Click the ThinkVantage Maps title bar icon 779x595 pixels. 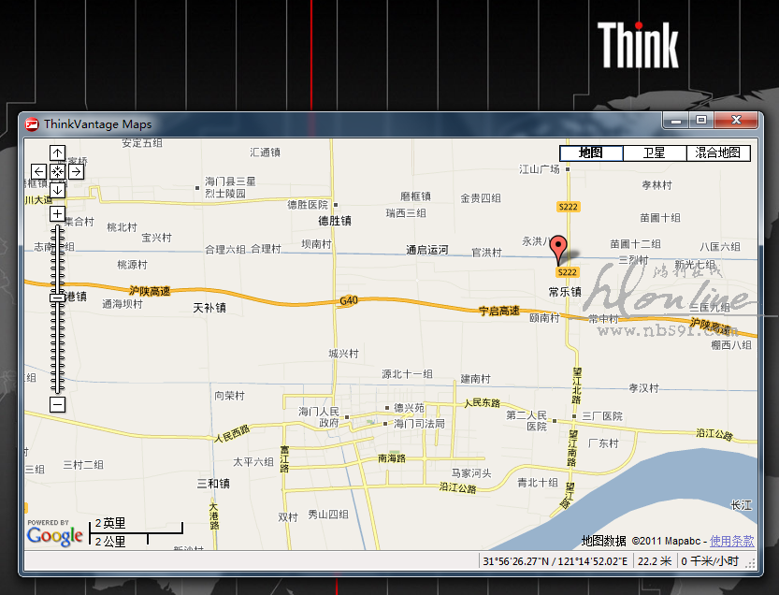coord(32,123)
